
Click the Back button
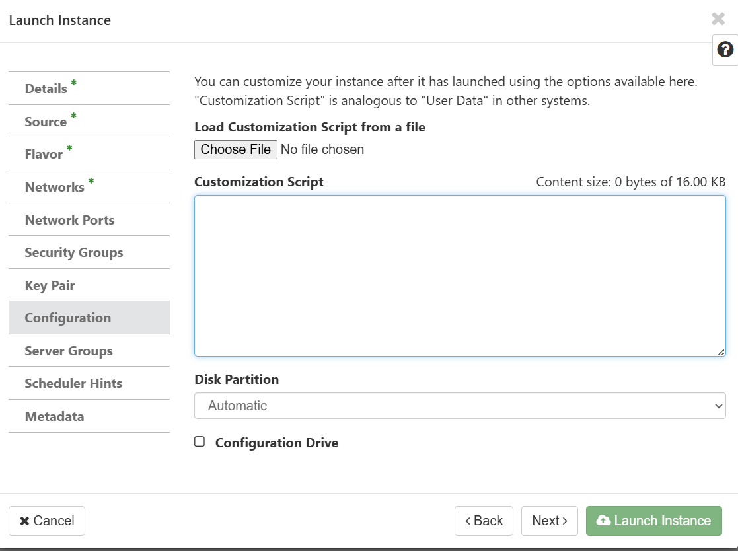484,521
